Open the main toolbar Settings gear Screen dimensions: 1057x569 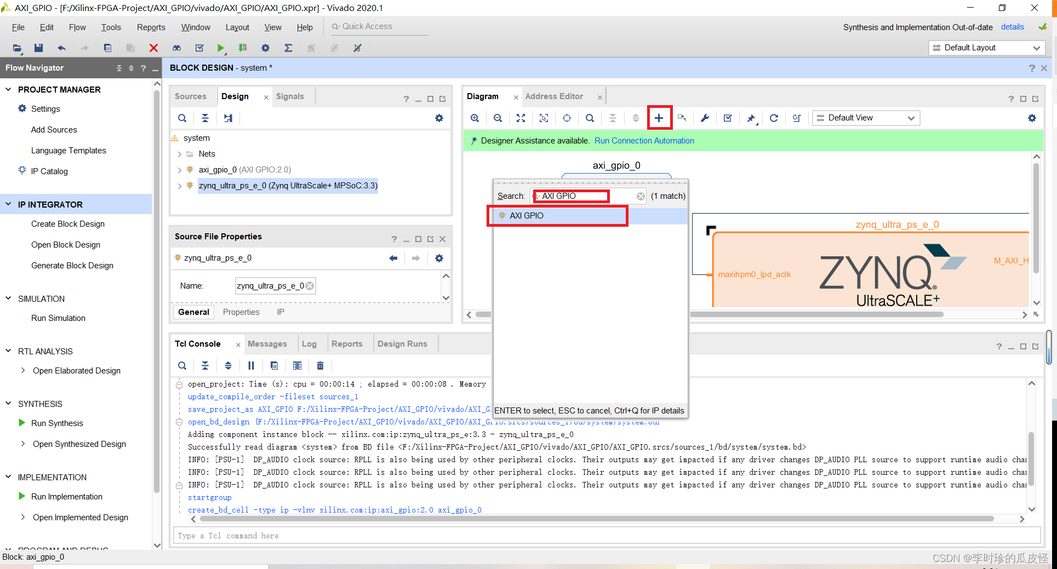pos(265,48)
